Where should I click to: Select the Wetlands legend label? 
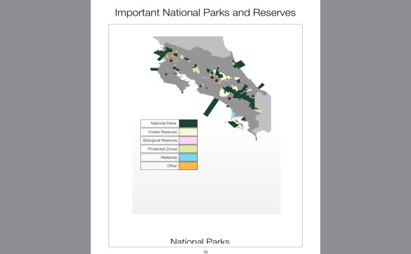tap(169, 158)
